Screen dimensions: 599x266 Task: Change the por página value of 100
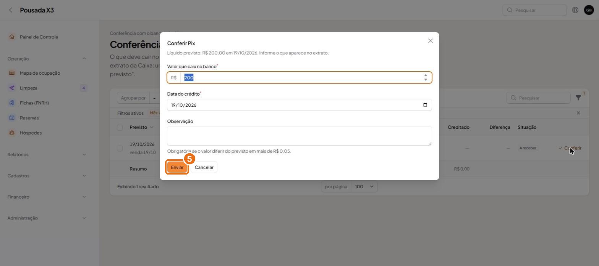tap(364, 187)
